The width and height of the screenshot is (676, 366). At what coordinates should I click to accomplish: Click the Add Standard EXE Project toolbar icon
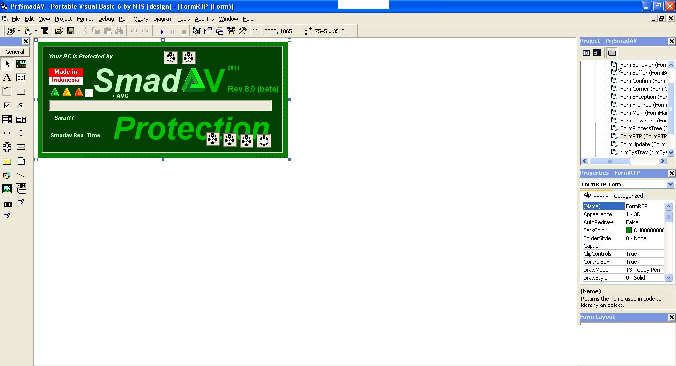(11, 31)
